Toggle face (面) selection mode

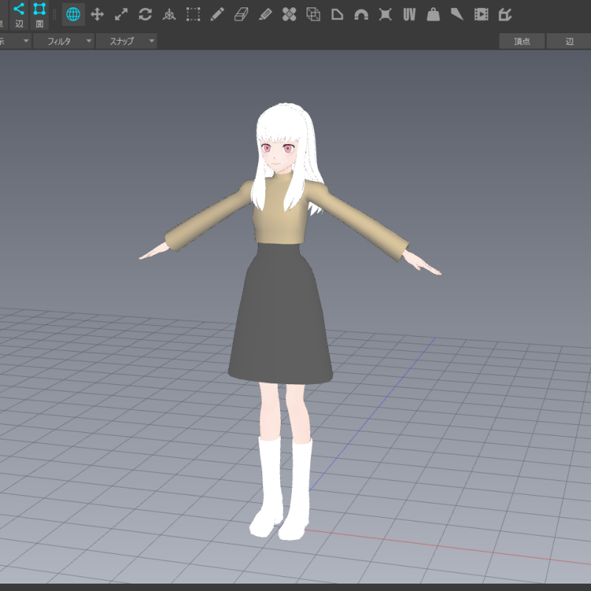click(x=40, y=15)
